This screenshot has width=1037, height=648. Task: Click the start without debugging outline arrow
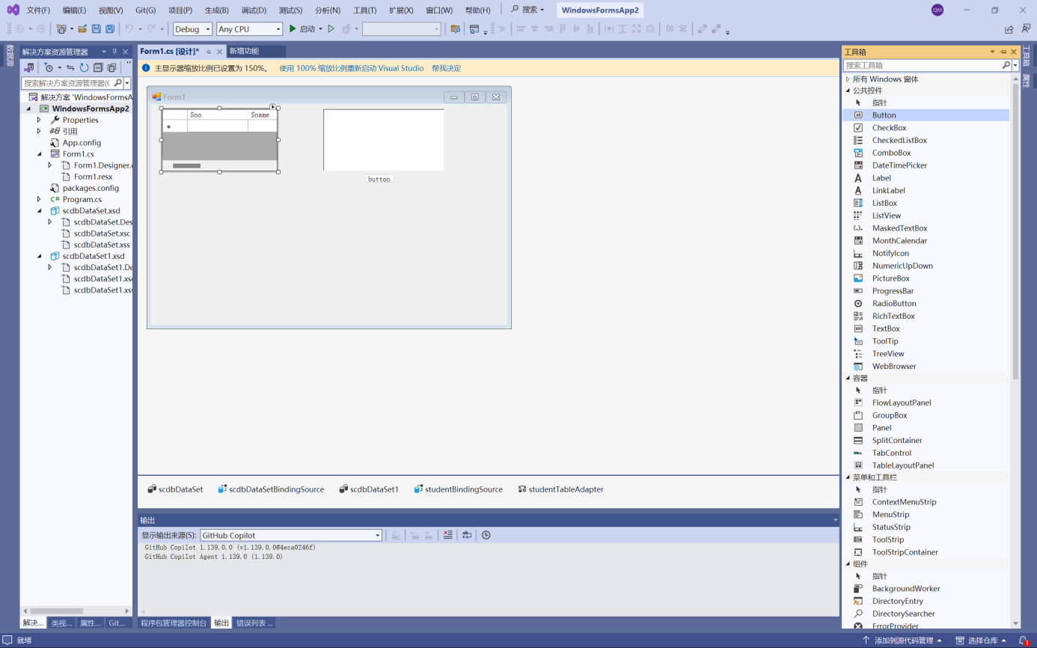(331, 28)
